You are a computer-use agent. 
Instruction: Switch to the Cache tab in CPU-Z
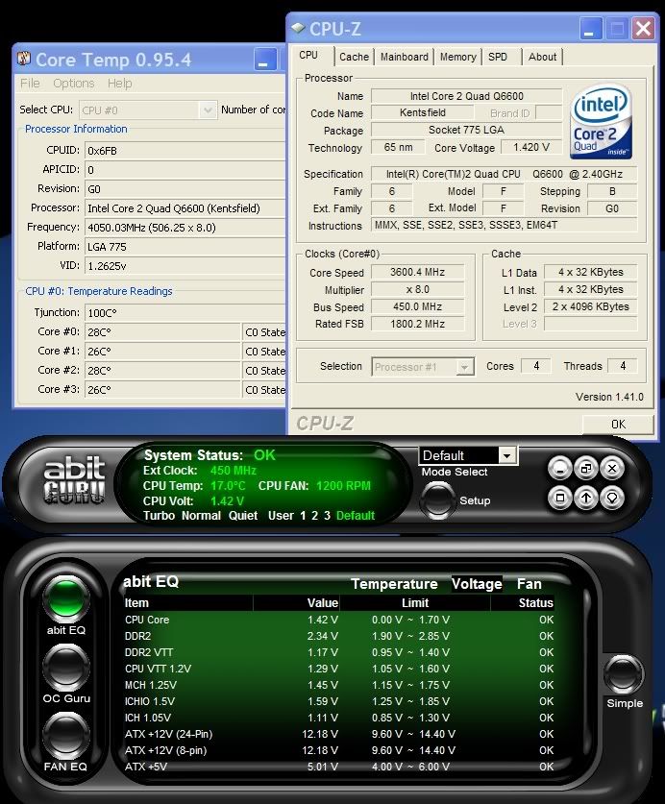pyautogui.click(x=354, y=57)
